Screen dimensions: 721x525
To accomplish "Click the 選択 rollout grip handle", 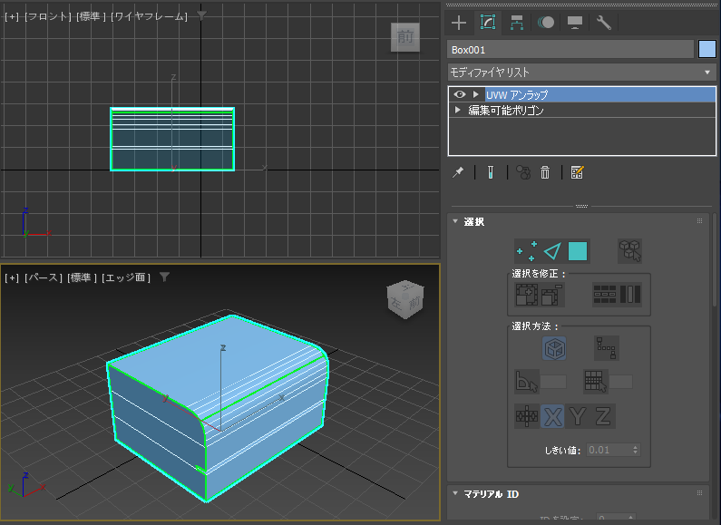I will point(699,221).
